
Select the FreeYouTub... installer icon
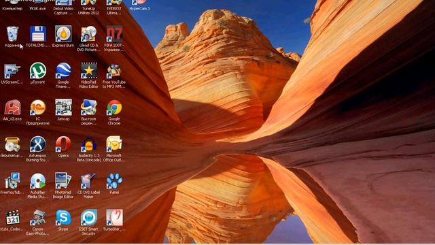click(12, 181)
